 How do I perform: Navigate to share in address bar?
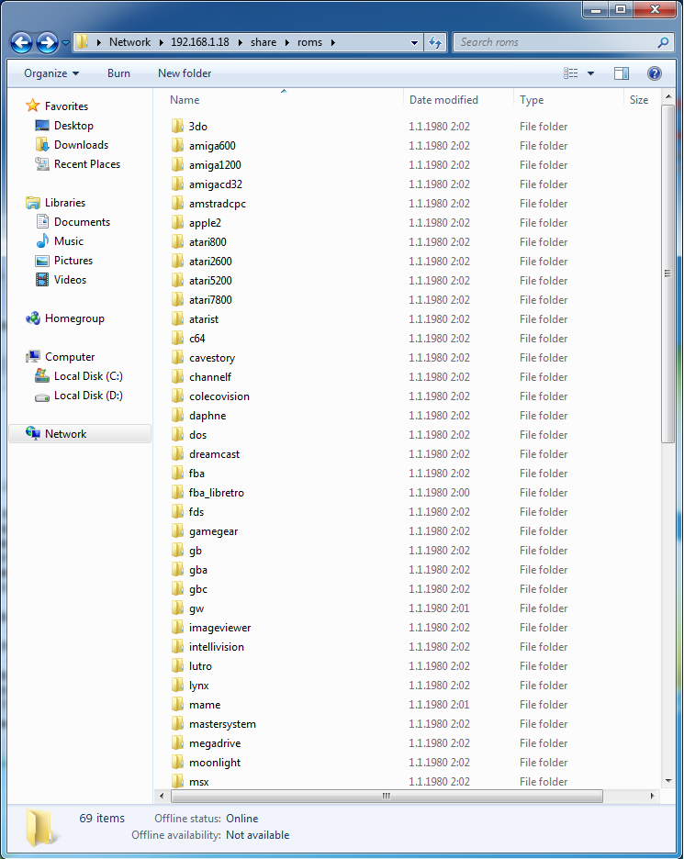[264, 42]
